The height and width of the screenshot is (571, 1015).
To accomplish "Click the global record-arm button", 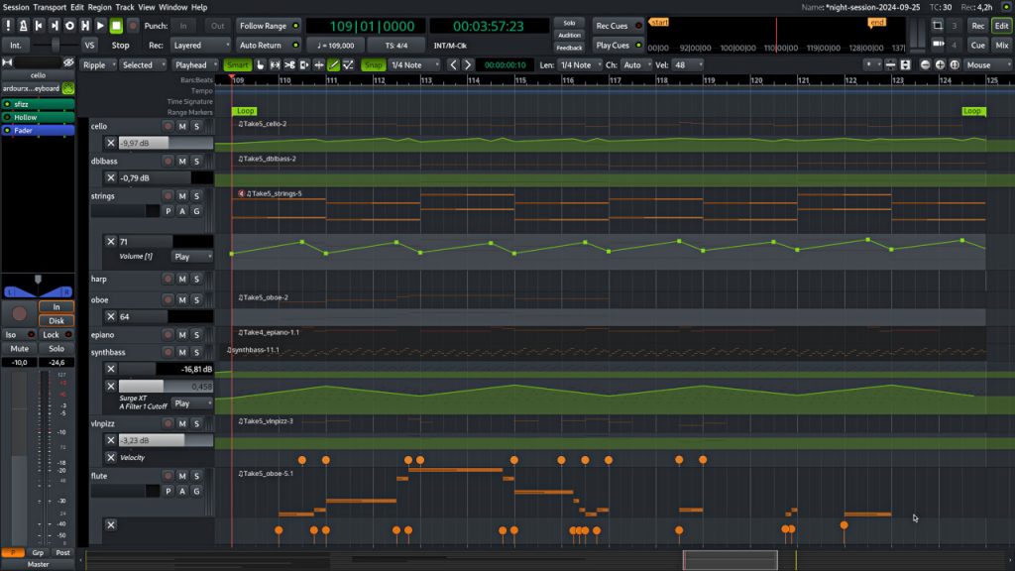I will coord(133,25).
